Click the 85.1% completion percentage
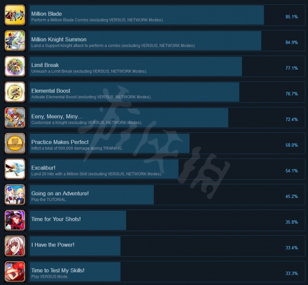The image size is (308, 285). (292, 17)
